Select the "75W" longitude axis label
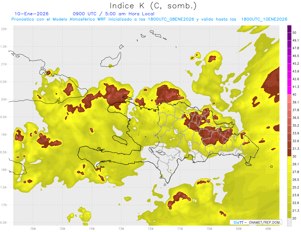The height and width of the screenshot is (232, 301). point(62,229)
